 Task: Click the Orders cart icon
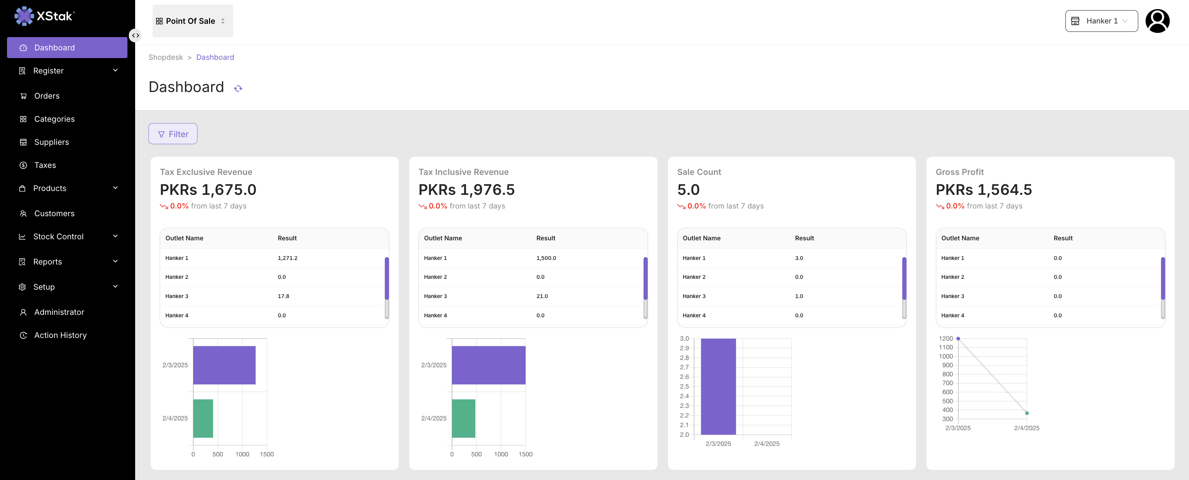pyautogui.click(x=23, y=96)
